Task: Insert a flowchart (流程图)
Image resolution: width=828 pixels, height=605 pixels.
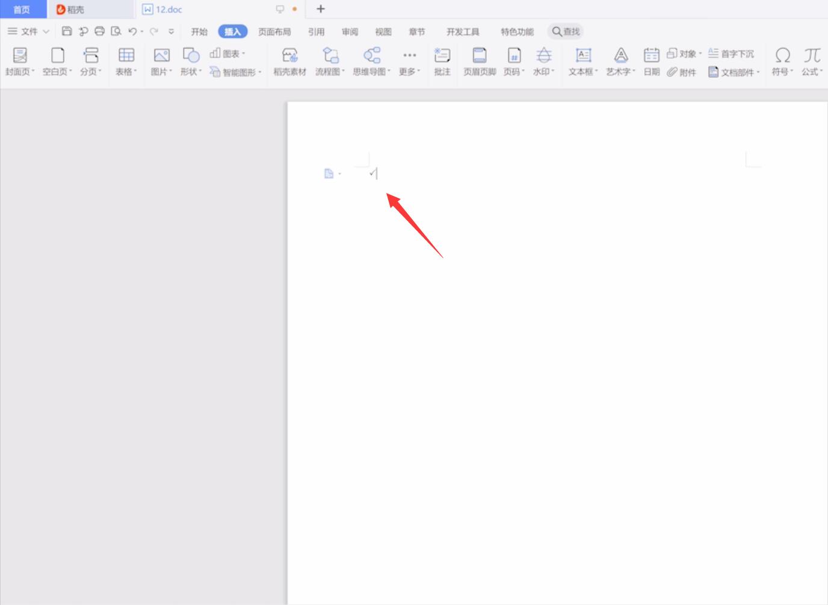Action: (x=330, y=62)
